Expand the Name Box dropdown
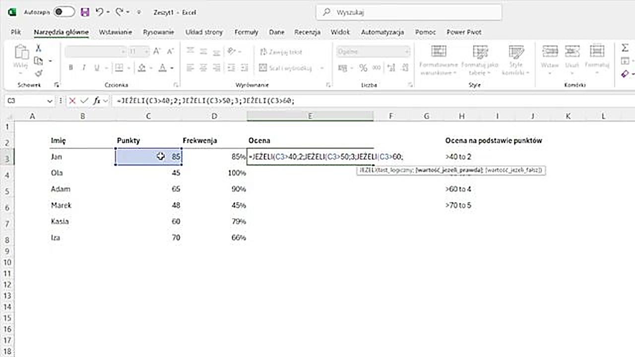Screen dimensions: 635x357 pos(50,101)
